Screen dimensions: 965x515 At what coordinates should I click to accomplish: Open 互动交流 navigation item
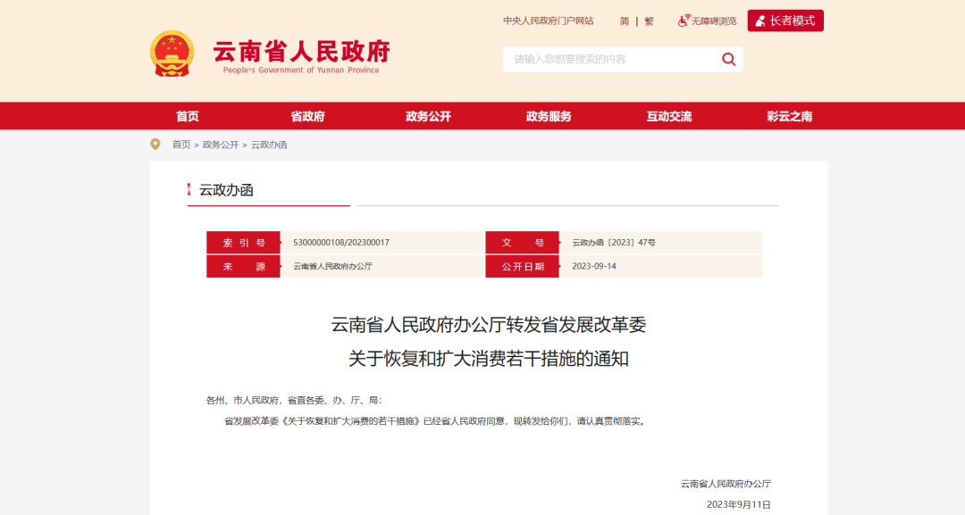(x=669, y=116)
